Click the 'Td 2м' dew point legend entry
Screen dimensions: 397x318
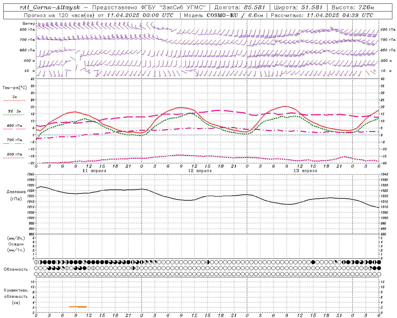pos(15,111)
